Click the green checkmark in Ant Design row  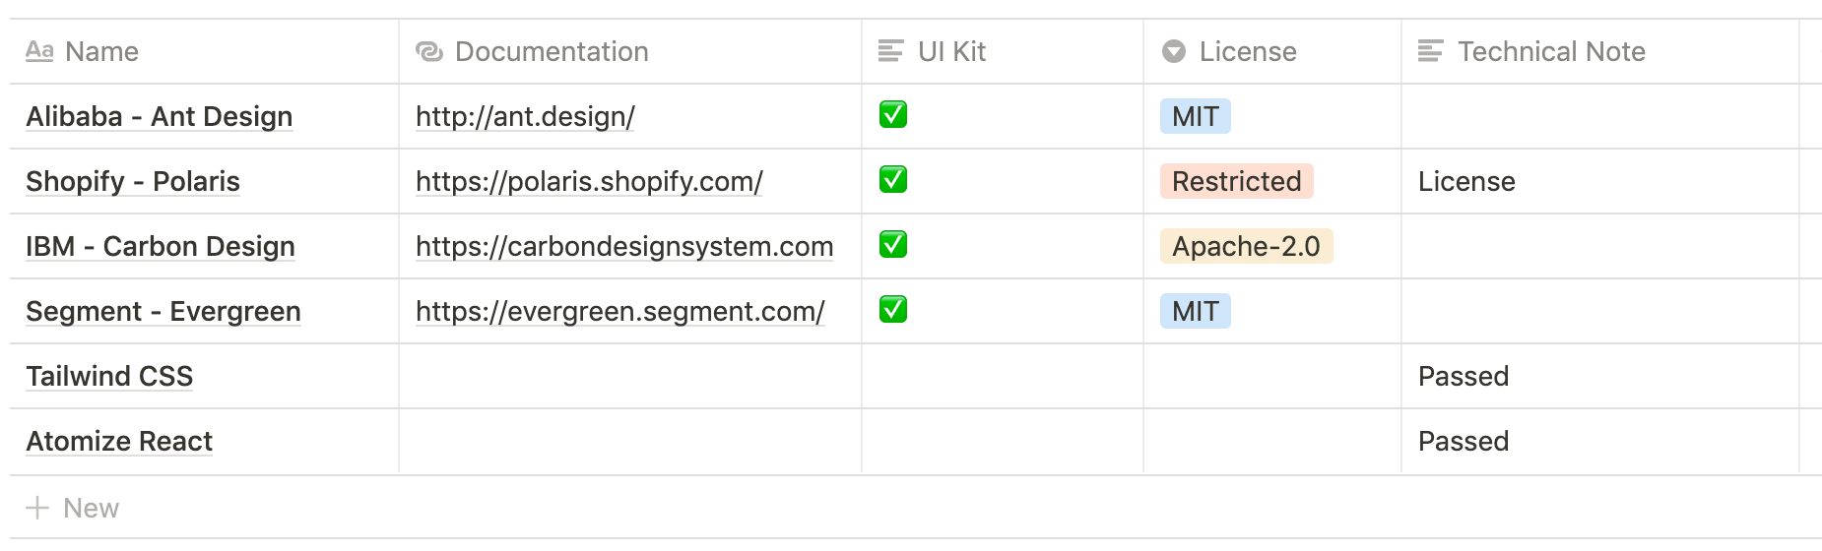(893, 115)
